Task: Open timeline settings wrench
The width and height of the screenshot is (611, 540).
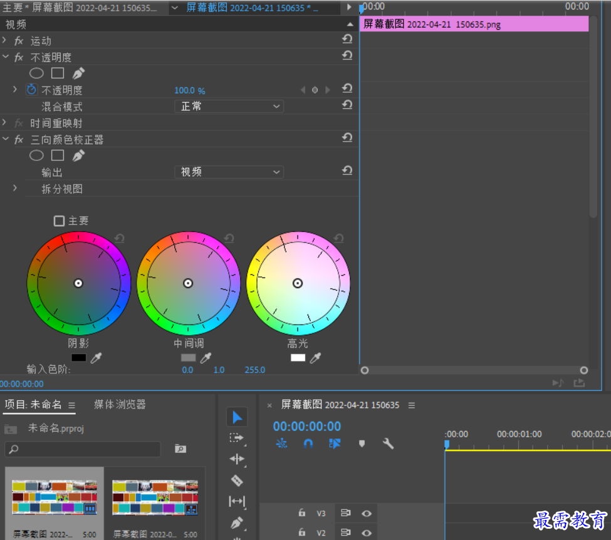Action: (388, 444)
